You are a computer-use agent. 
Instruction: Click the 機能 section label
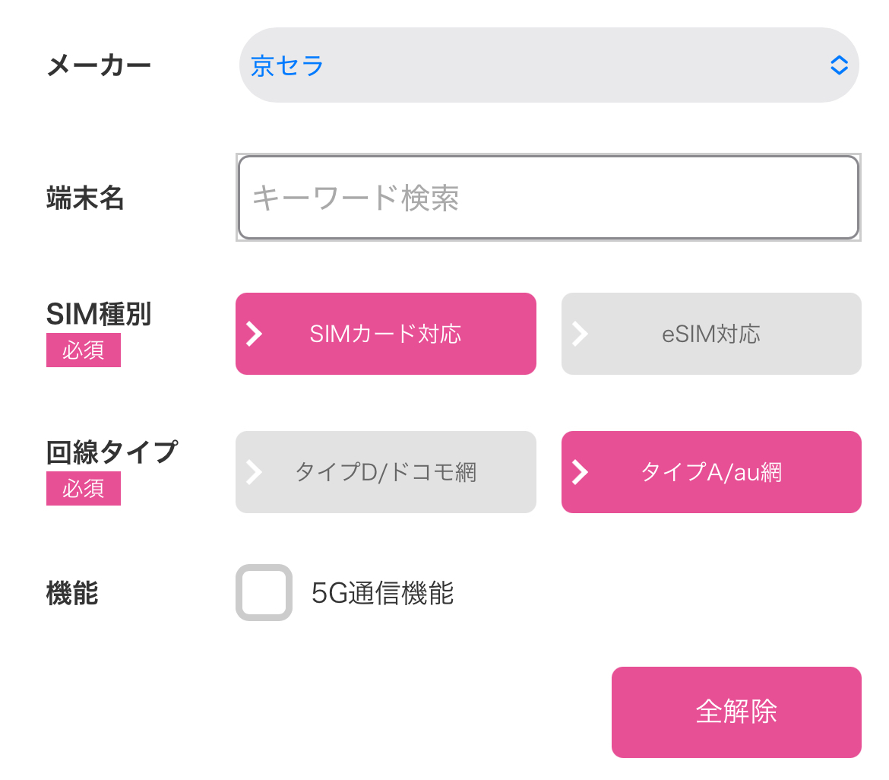[x=72, y=593]
